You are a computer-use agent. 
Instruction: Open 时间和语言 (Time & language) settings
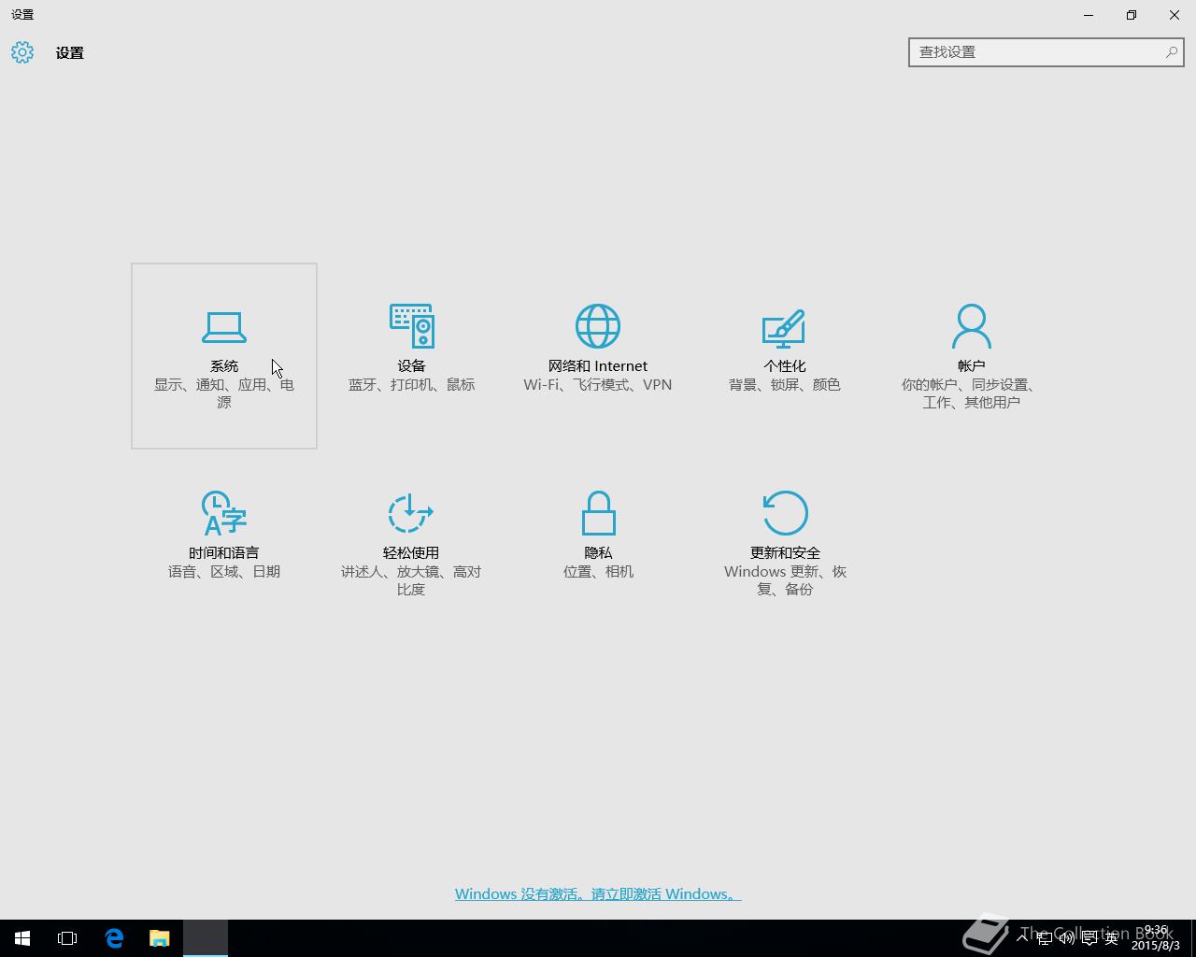[224, 543]
